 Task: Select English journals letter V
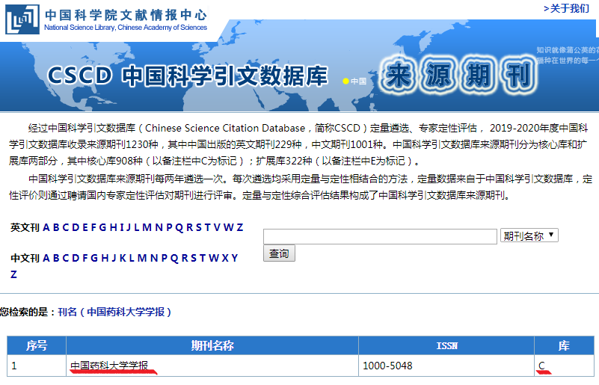(x=217, y=228)
